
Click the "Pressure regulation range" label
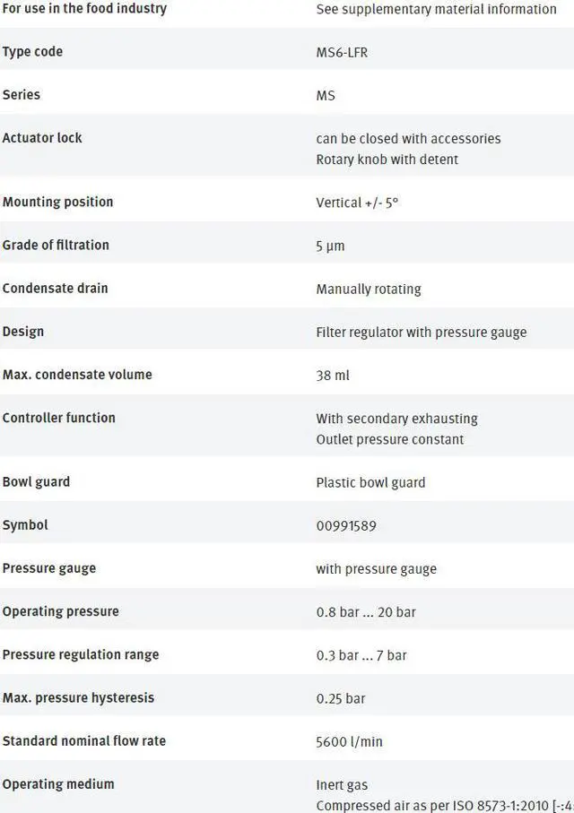coord(81,654)
